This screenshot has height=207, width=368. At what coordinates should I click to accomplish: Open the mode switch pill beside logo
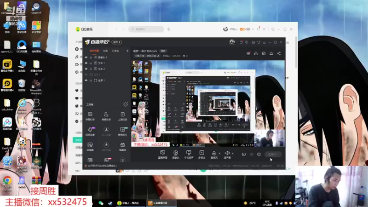pos(116,42)
